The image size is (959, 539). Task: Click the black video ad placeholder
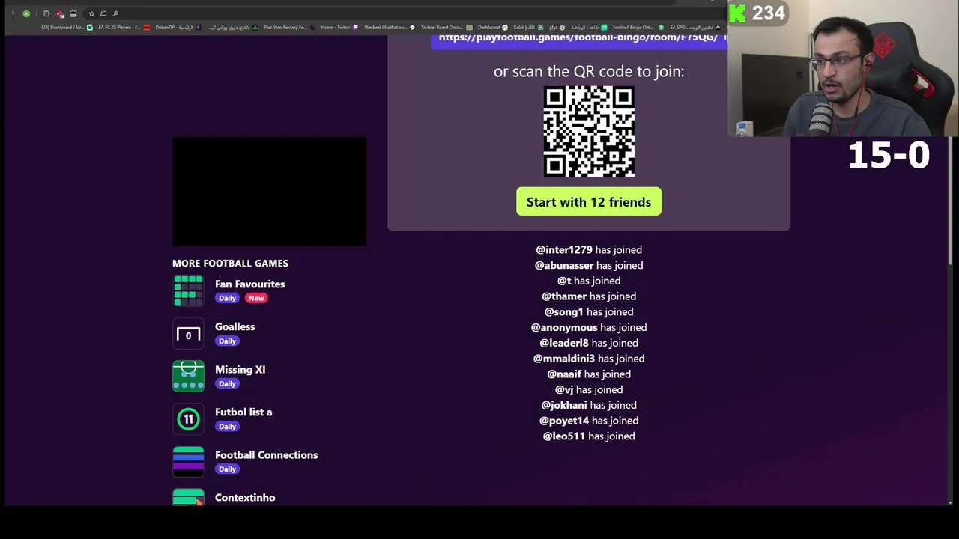coord(269,192)
